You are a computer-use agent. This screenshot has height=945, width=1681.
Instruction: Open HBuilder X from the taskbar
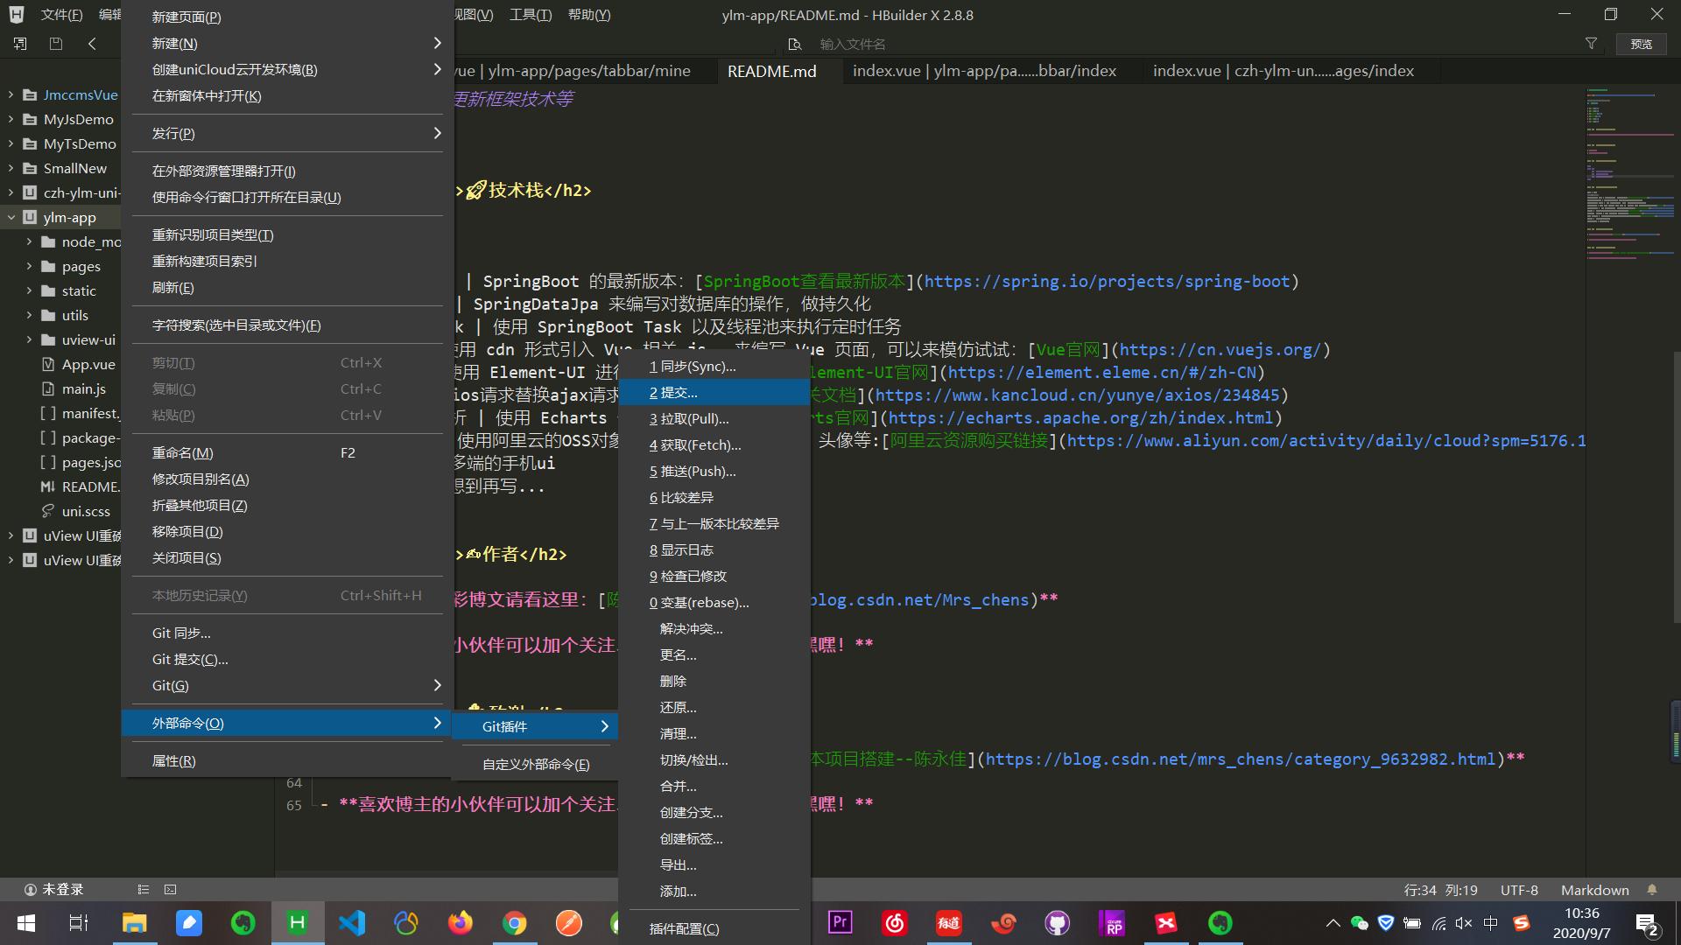(x=297, y=922)
